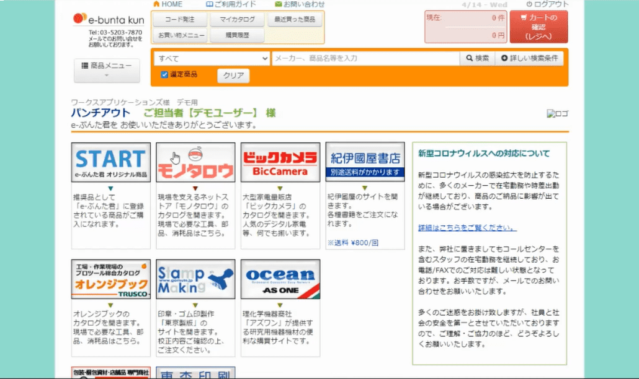
Task: Go to HOME in top navigation
Action: 168,4
